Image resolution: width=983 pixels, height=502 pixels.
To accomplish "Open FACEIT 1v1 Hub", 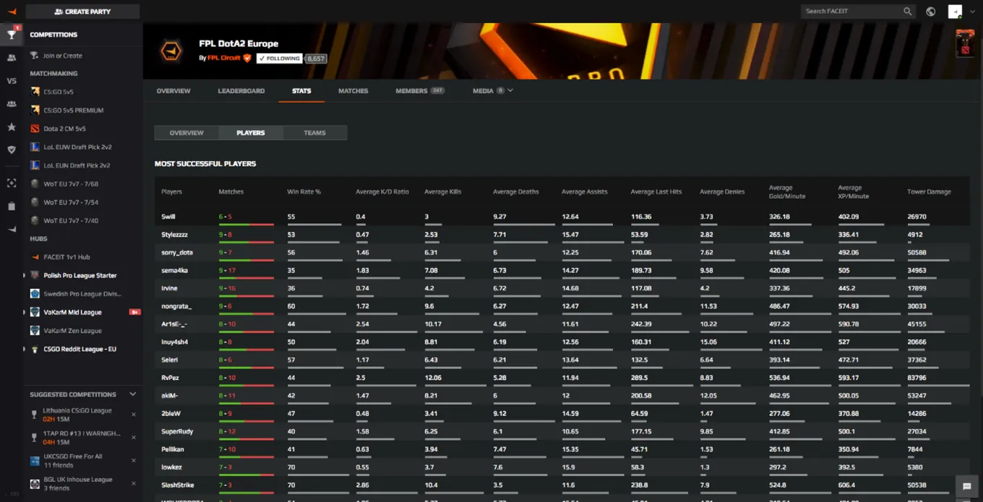I will [66, 257].
